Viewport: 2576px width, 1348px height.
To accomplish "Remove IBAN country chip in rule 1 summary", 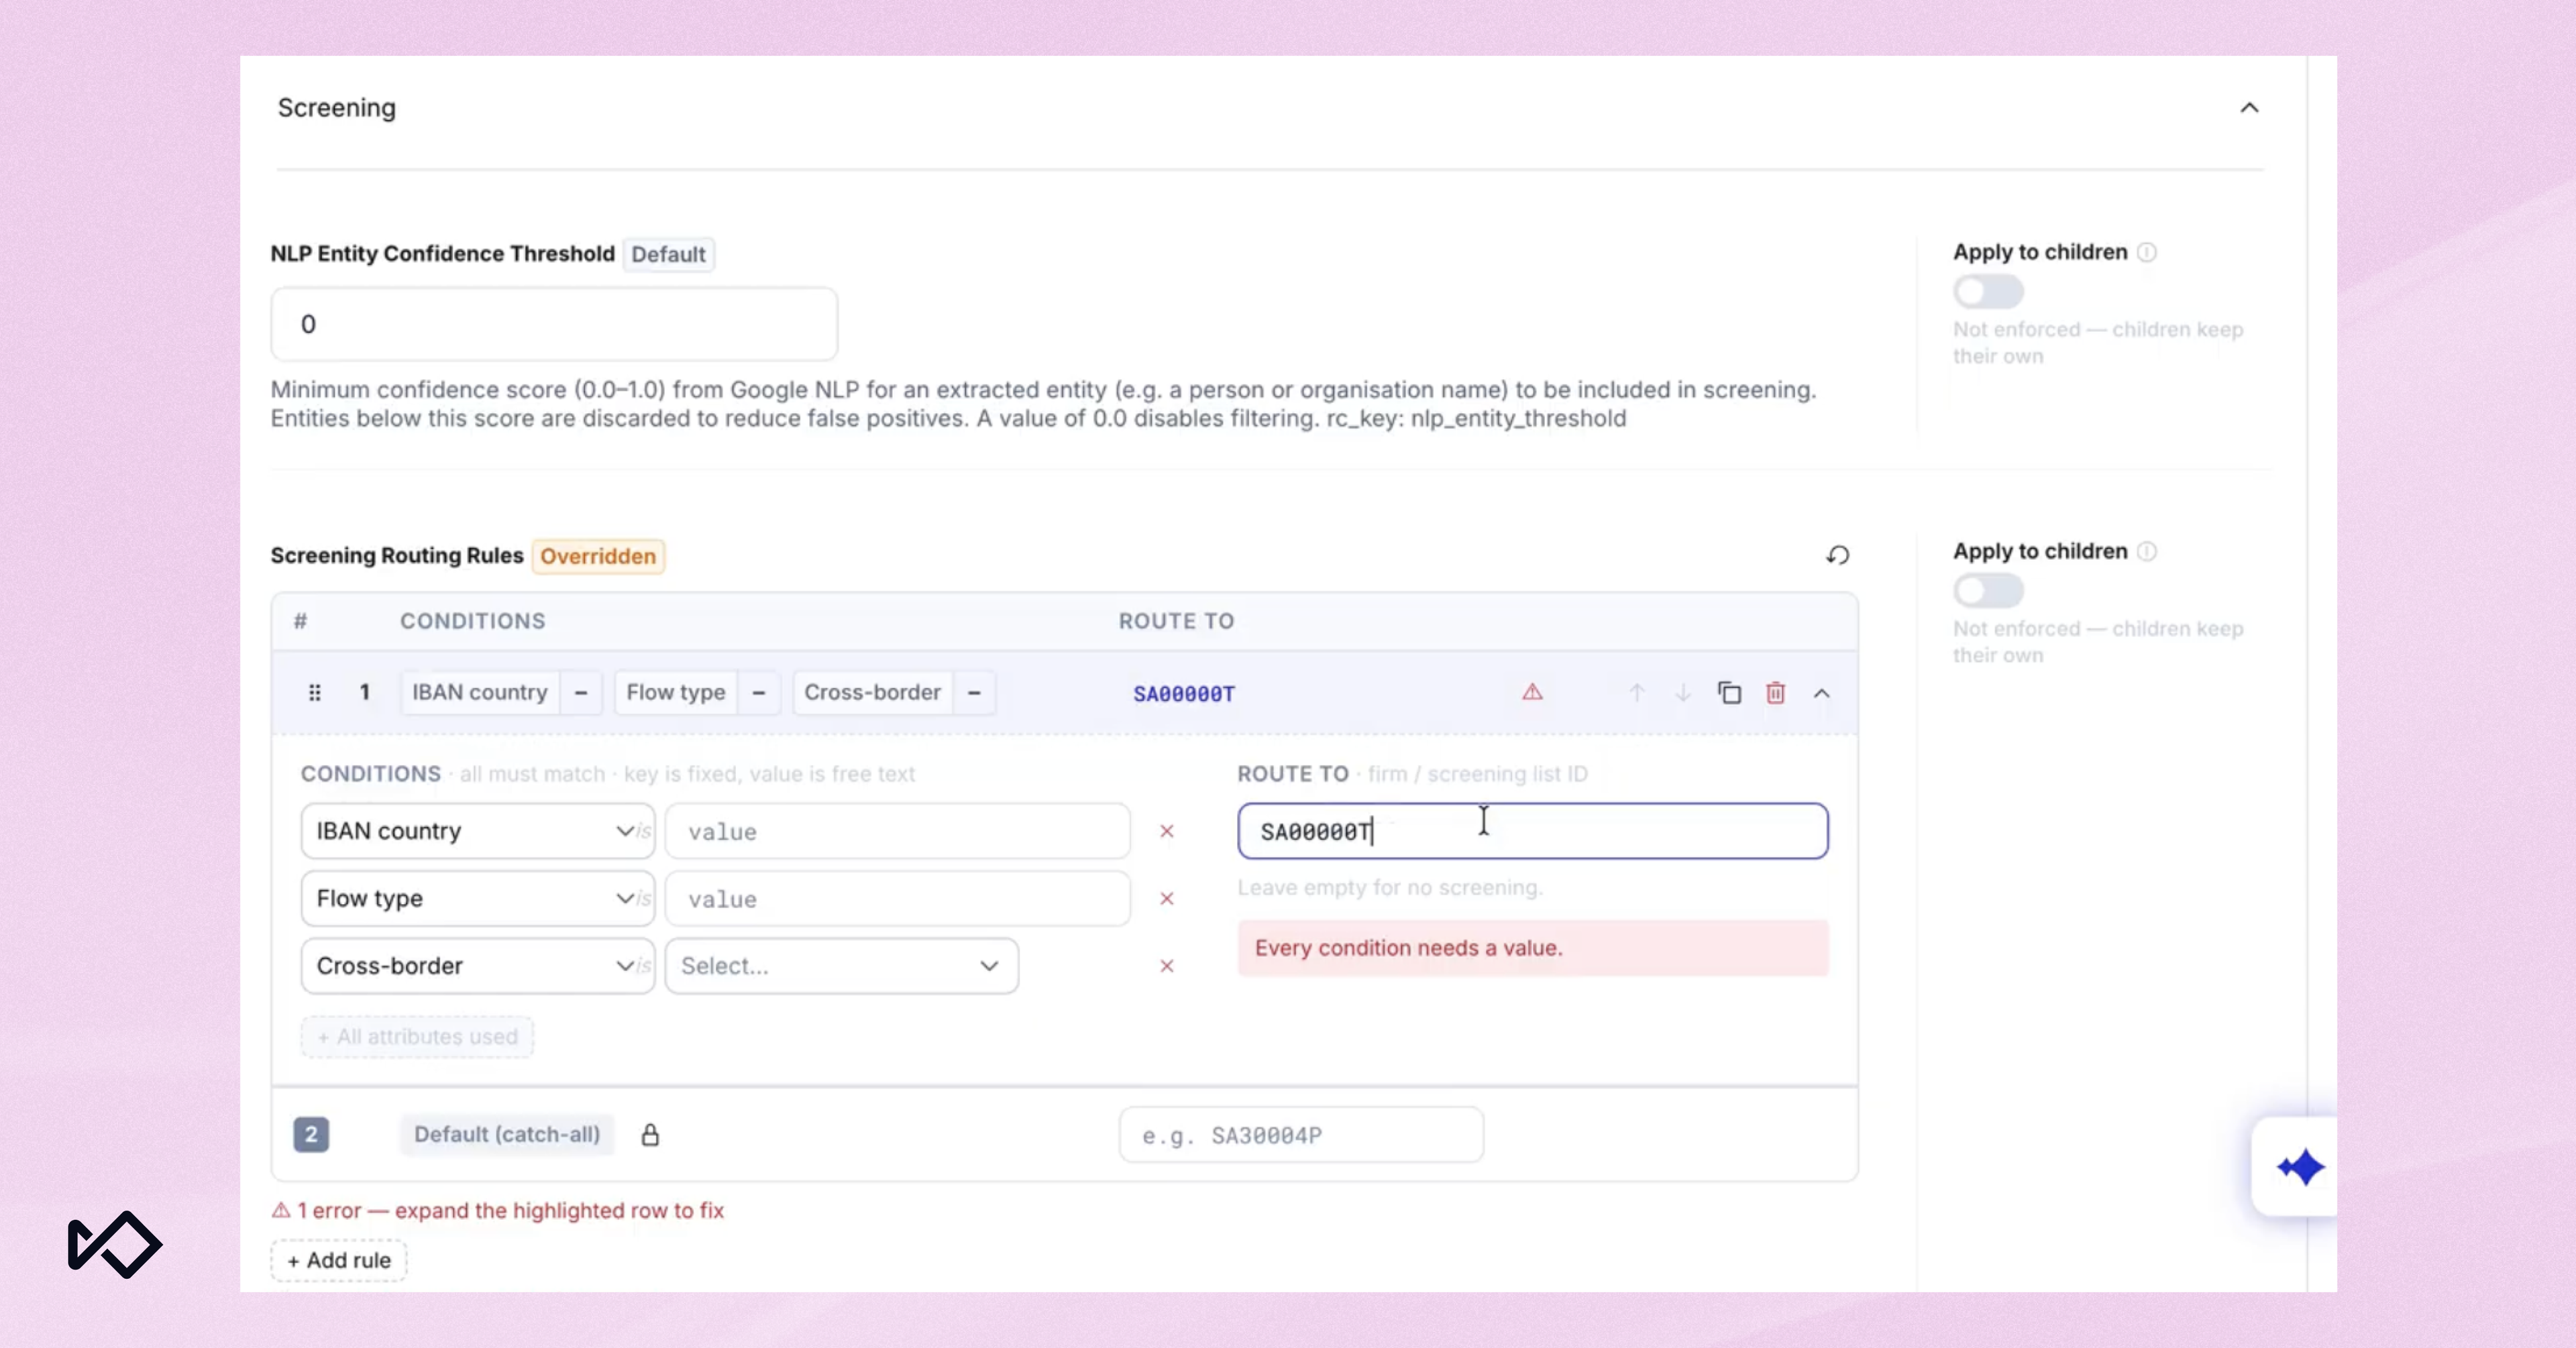I will point(581,692).
